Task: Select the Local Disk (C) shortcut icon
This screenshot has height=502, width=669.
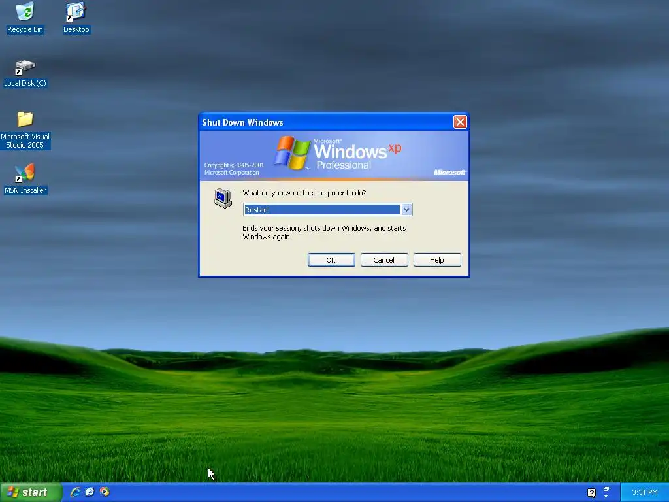Action: tap(25, 73)
